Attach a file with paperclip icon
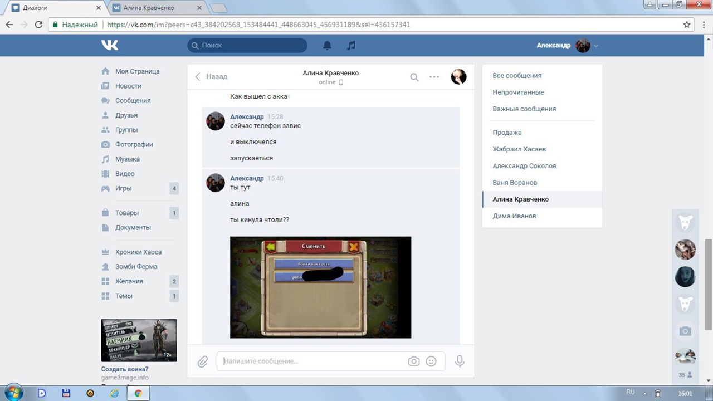The height and width of the screenshot is (401, 713). pyautogui.click(x=202, y=361)
